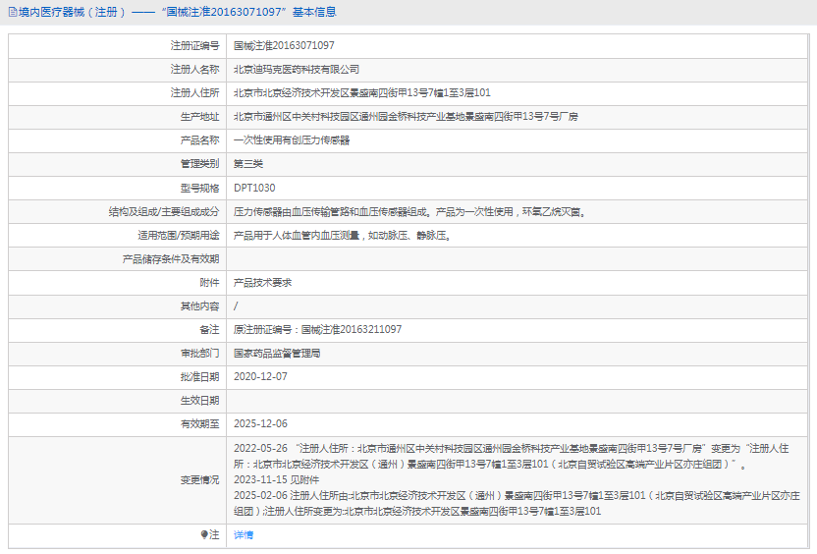Select the change entry 2023-11-15 见附件
The height and width of the screenshot is (554, 817).
point(276,480)
